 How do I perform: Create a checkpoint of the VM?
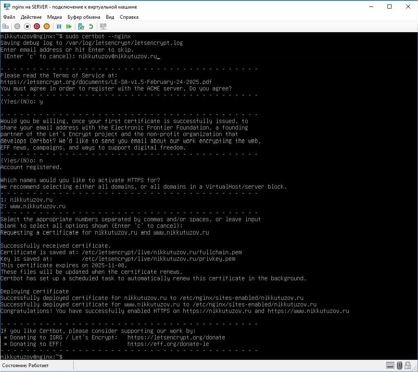81,26
